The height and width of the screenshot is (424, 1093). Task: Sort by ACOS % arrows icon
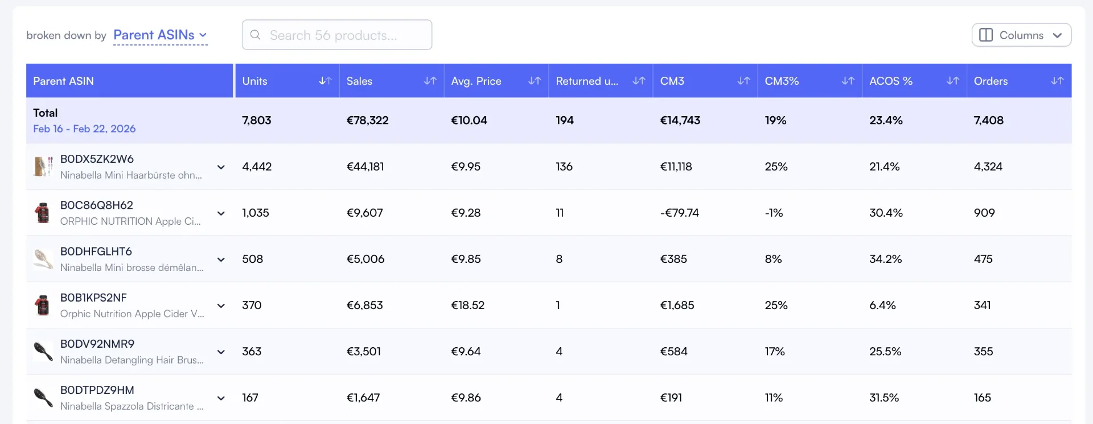coord(952,81)
